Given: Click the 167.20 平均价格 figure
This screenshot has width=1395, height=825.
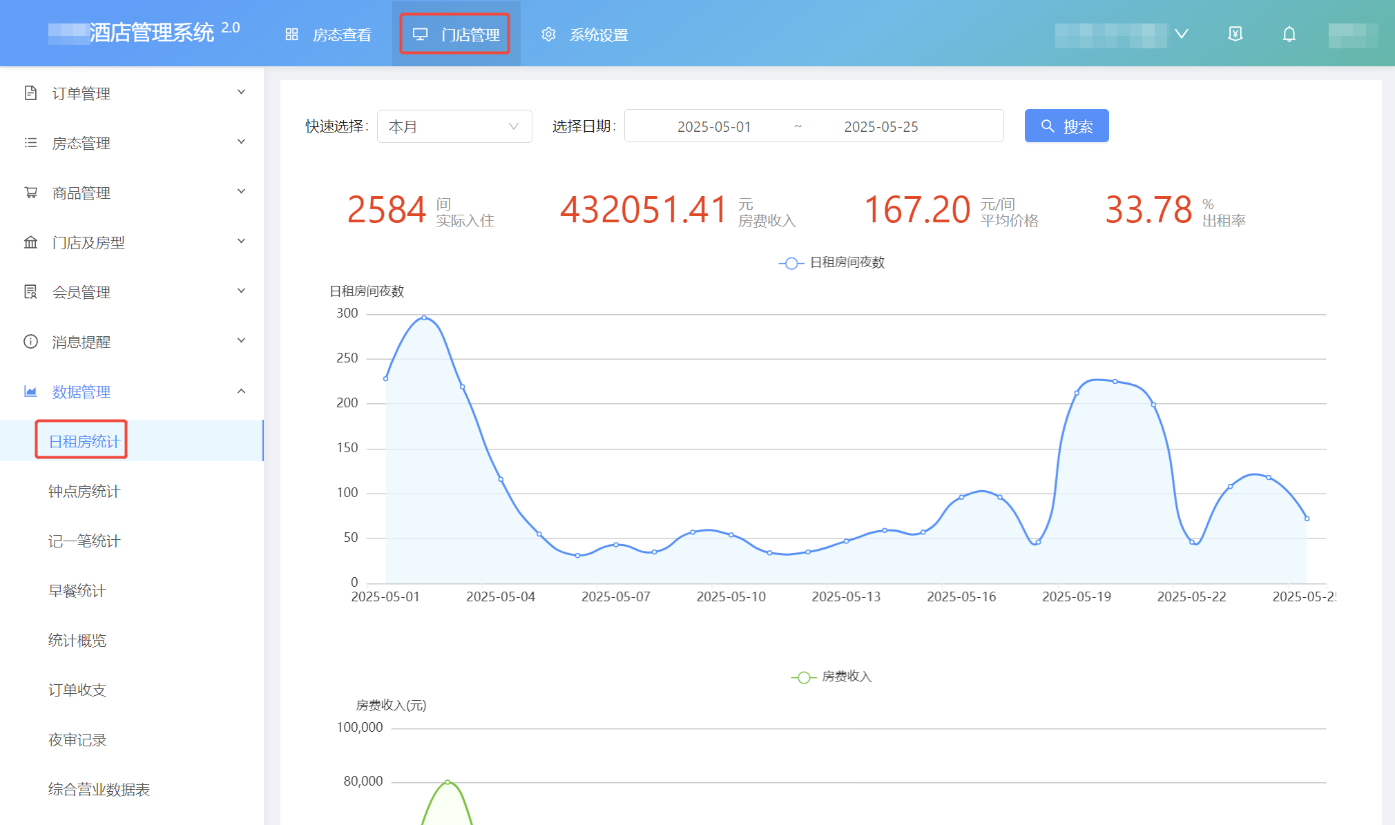Looking at the screenshot, I should pyautogui.click(x=917, y=210).
